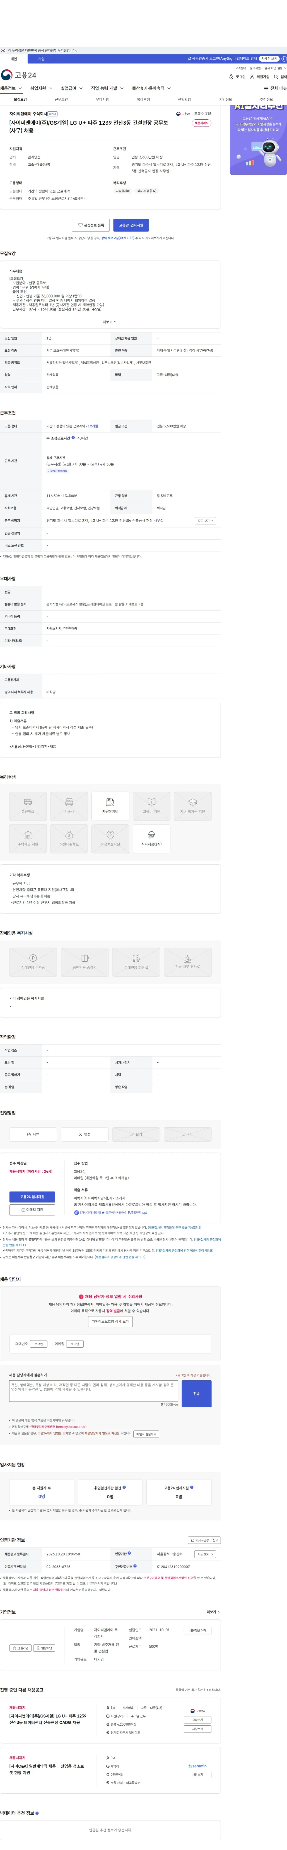Expand the 취업지원 main menu

pos(41,88)
